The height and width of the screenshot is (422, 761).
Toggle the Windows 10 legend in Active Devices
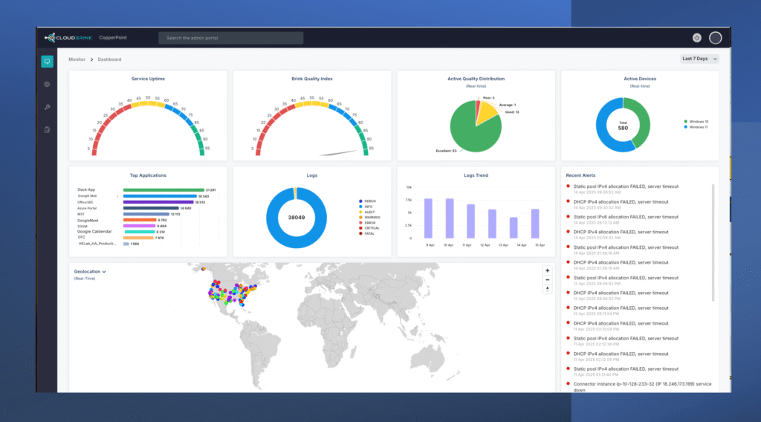click(696, 121)
